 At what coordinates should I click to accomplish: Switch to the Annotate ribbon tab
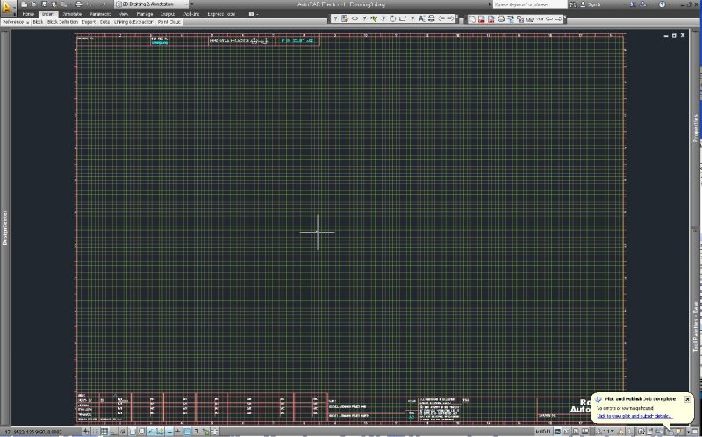pos(72,14)
